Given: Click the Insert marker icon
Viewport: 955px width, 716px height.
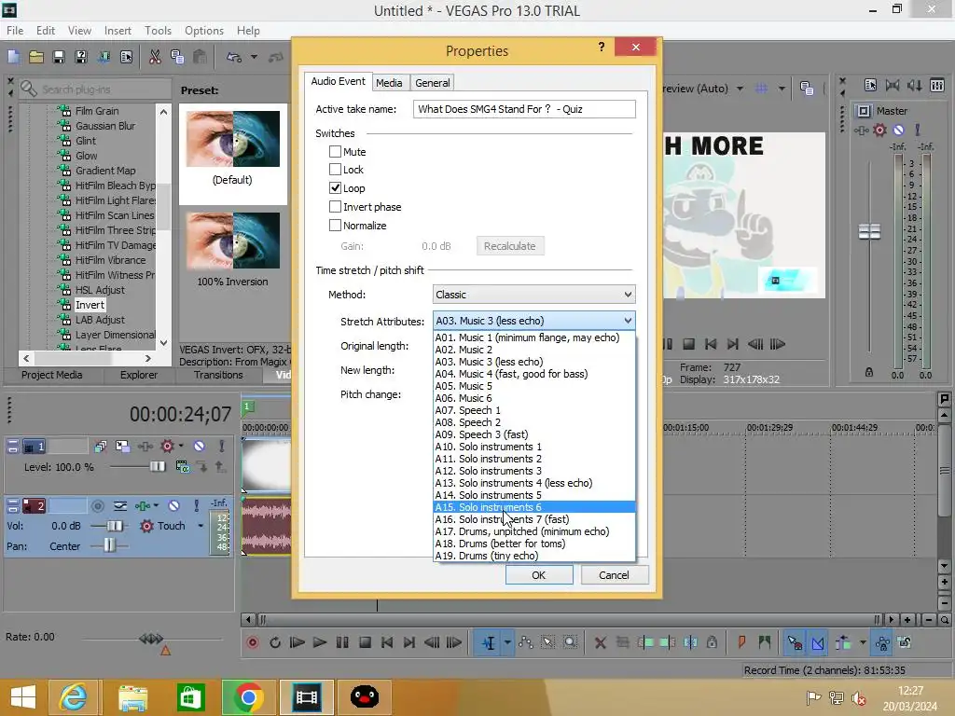Looking at the screenshot, I should click(741, 642).
